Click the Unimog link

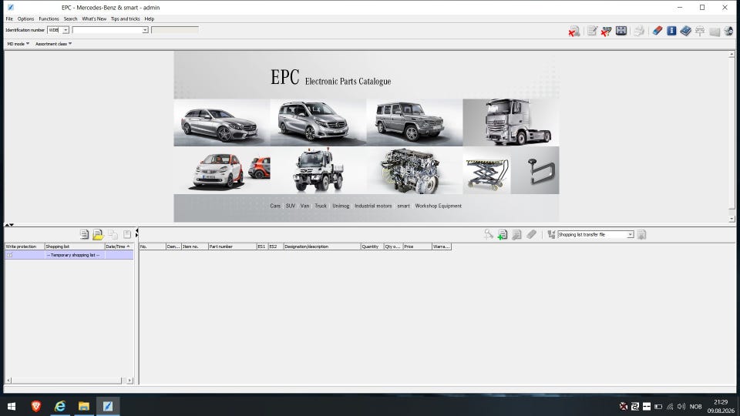(341, 206)
